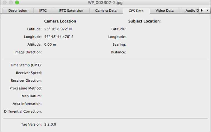Viewport: 211px width, 132px height.
Task: Click the camera Latitude value field
Action: [x=58, y=29]
